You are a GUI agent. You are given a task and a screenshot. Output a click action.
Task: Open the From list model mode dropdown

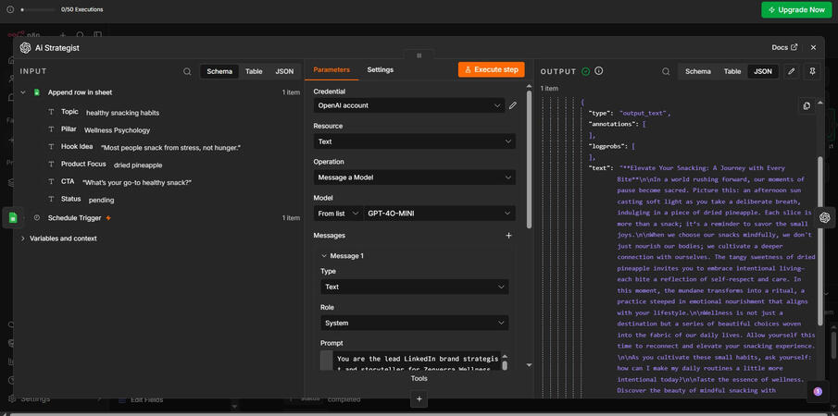[x=338, y=214]
